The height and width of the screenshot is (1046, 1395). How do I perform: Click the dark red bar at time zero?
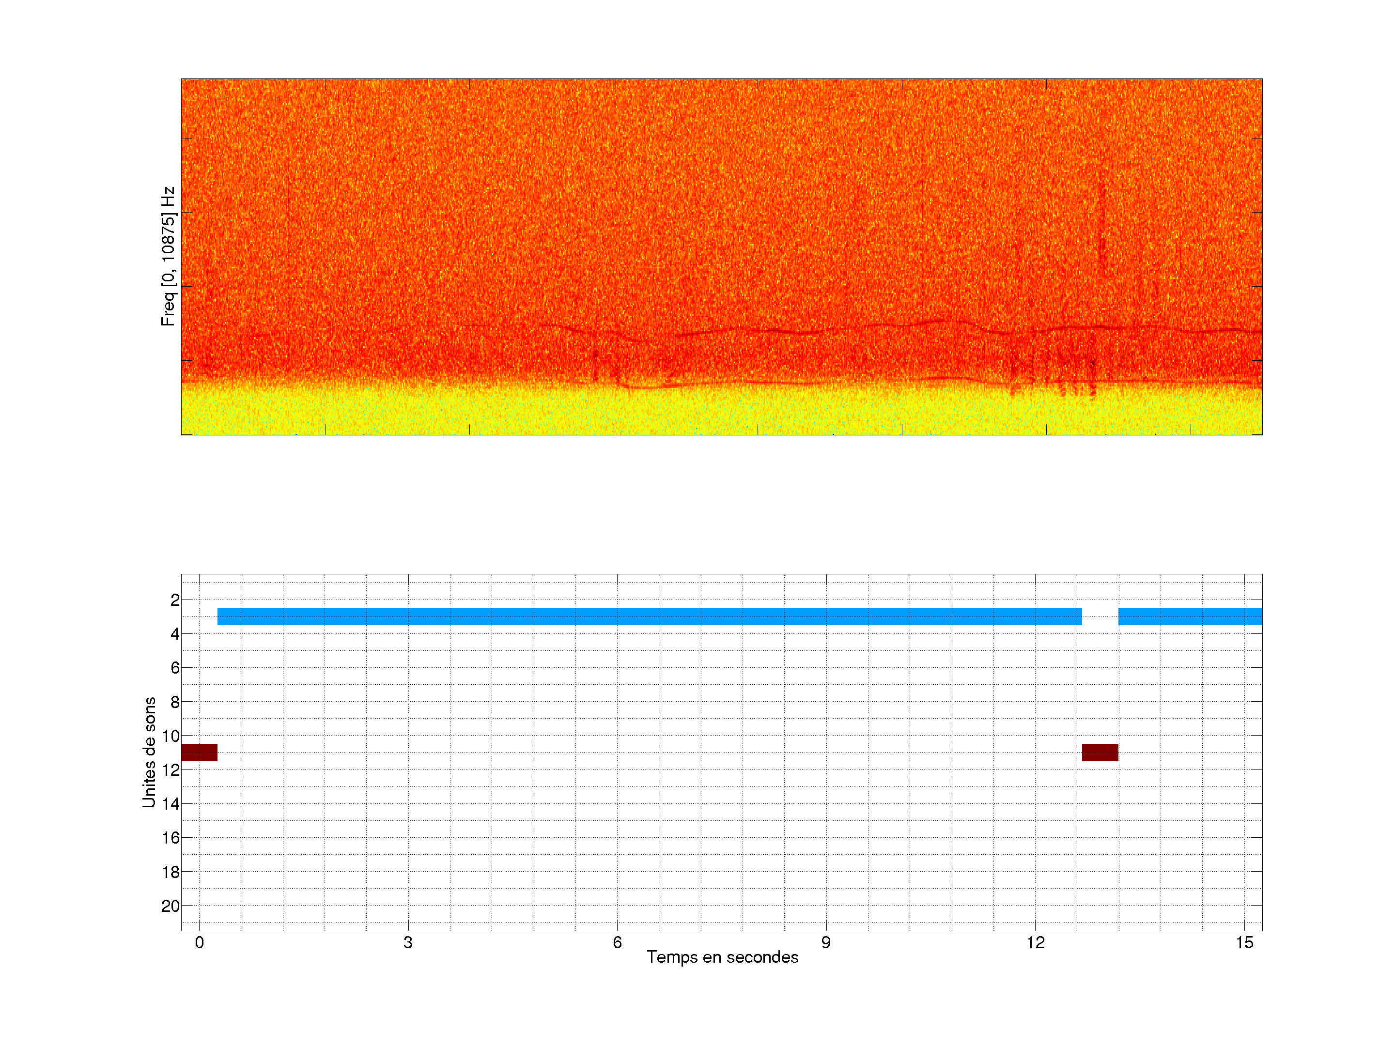(x=199, y=752)
